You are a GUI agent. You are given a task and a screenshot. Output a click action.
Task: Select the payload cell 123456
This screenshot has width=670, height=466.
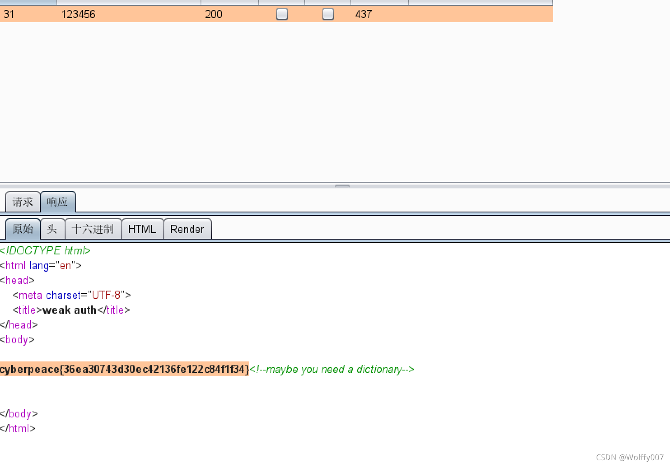tap(78, 14)
